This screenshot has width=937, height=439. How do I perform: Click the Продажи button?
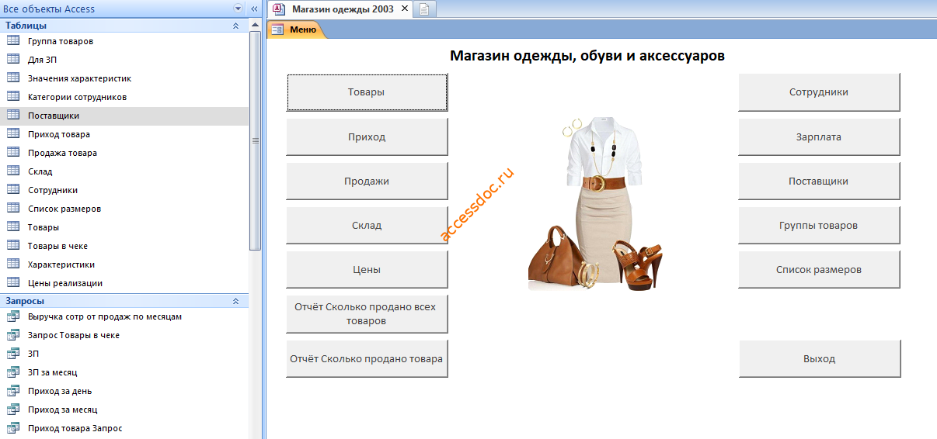coord(367,181)
